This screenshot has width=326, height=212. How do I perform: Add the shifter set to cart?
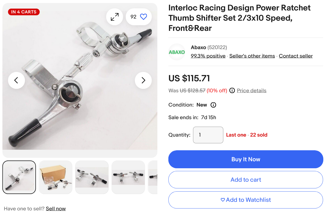coord(246,180)
